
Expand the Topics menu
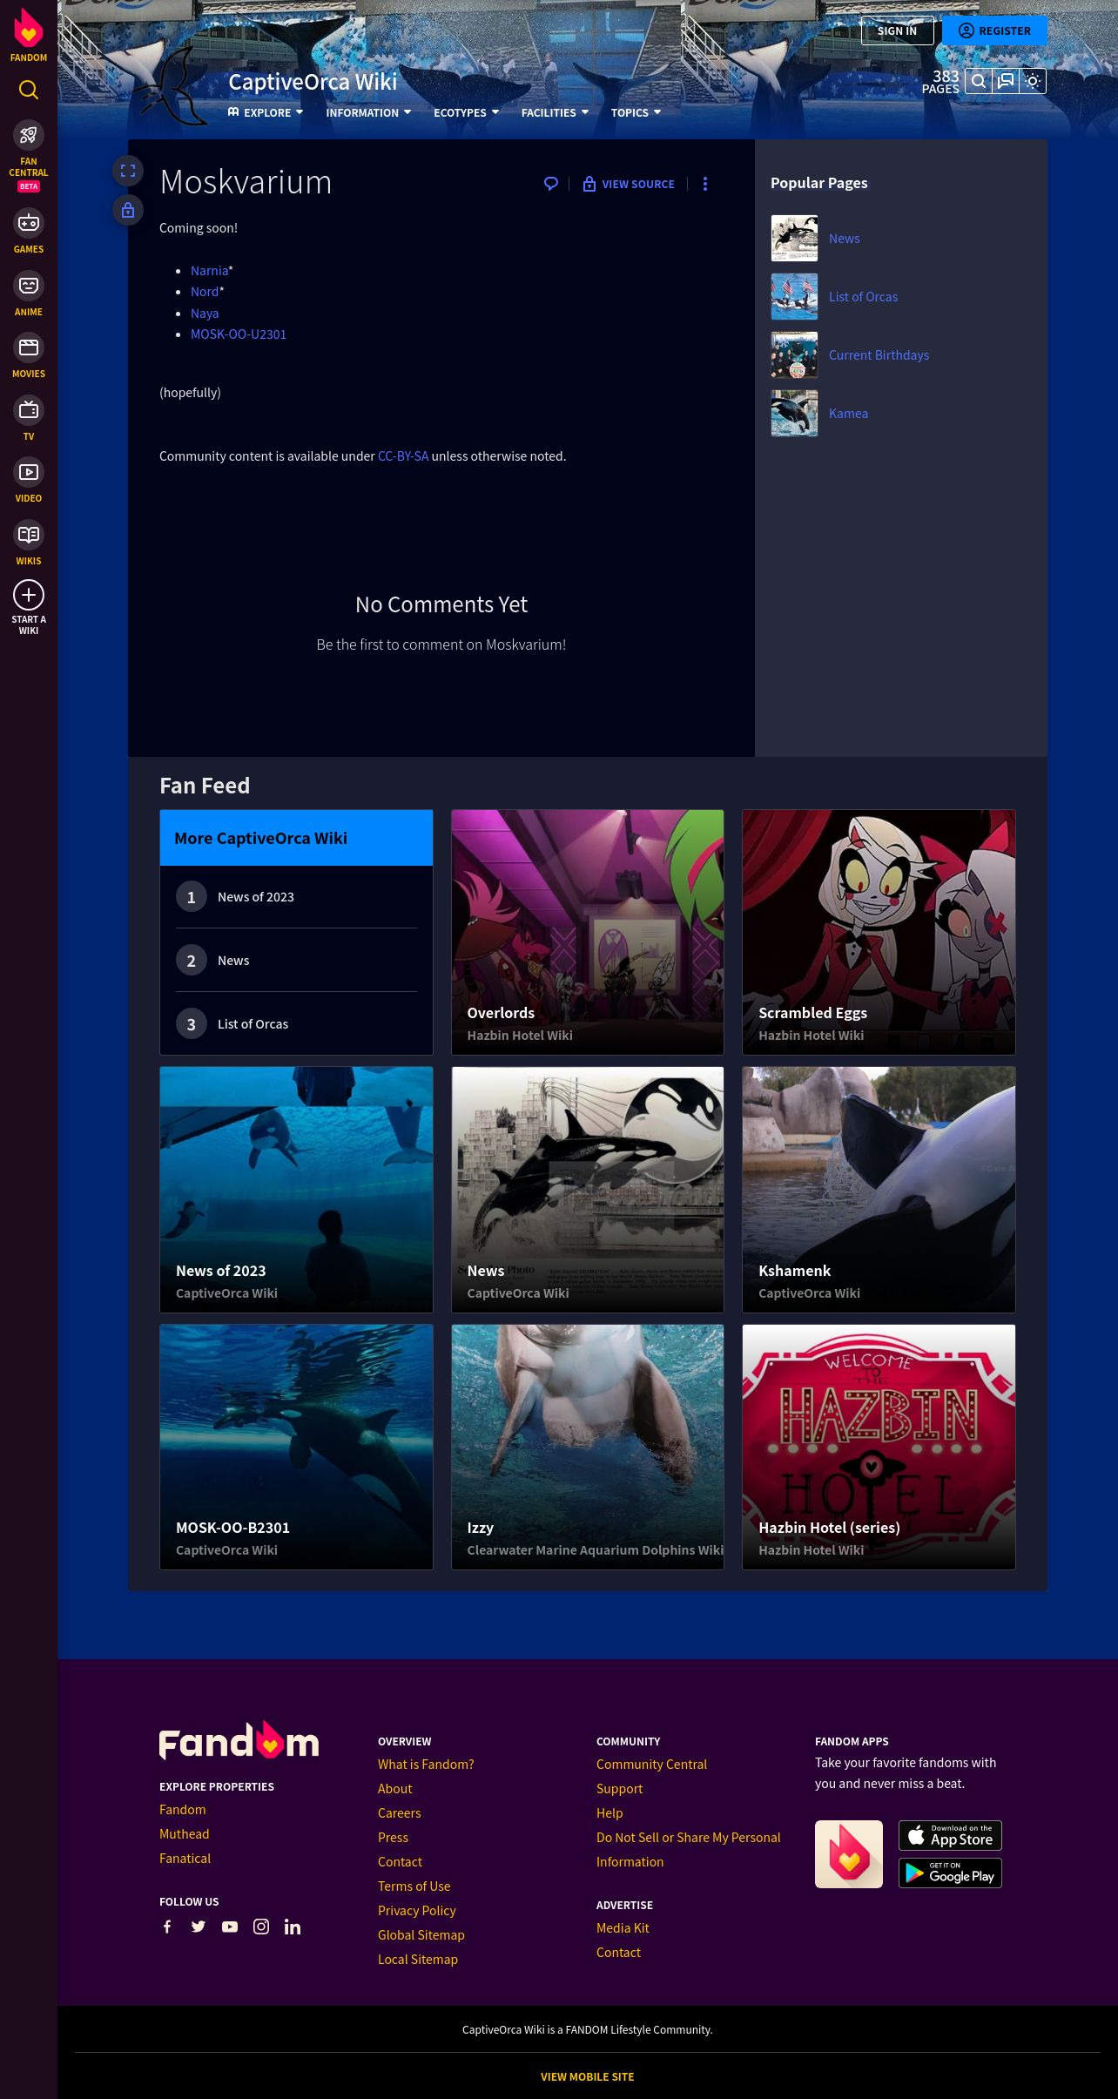click(636, 112)
